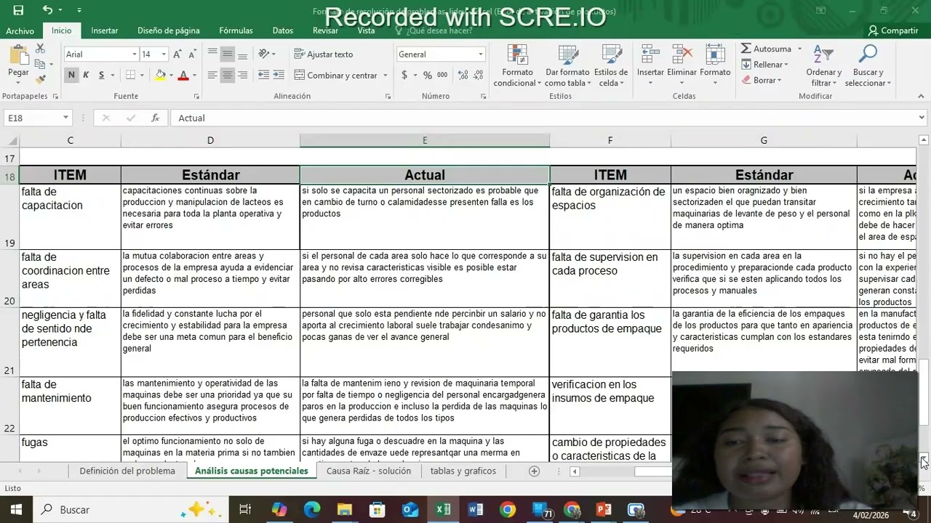
Task: Click vertical scrollbar up arrow
Action: (x=924, y=140)
